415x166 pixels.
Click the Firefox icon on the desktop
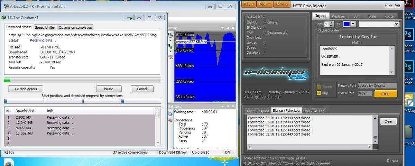(8, 162)
